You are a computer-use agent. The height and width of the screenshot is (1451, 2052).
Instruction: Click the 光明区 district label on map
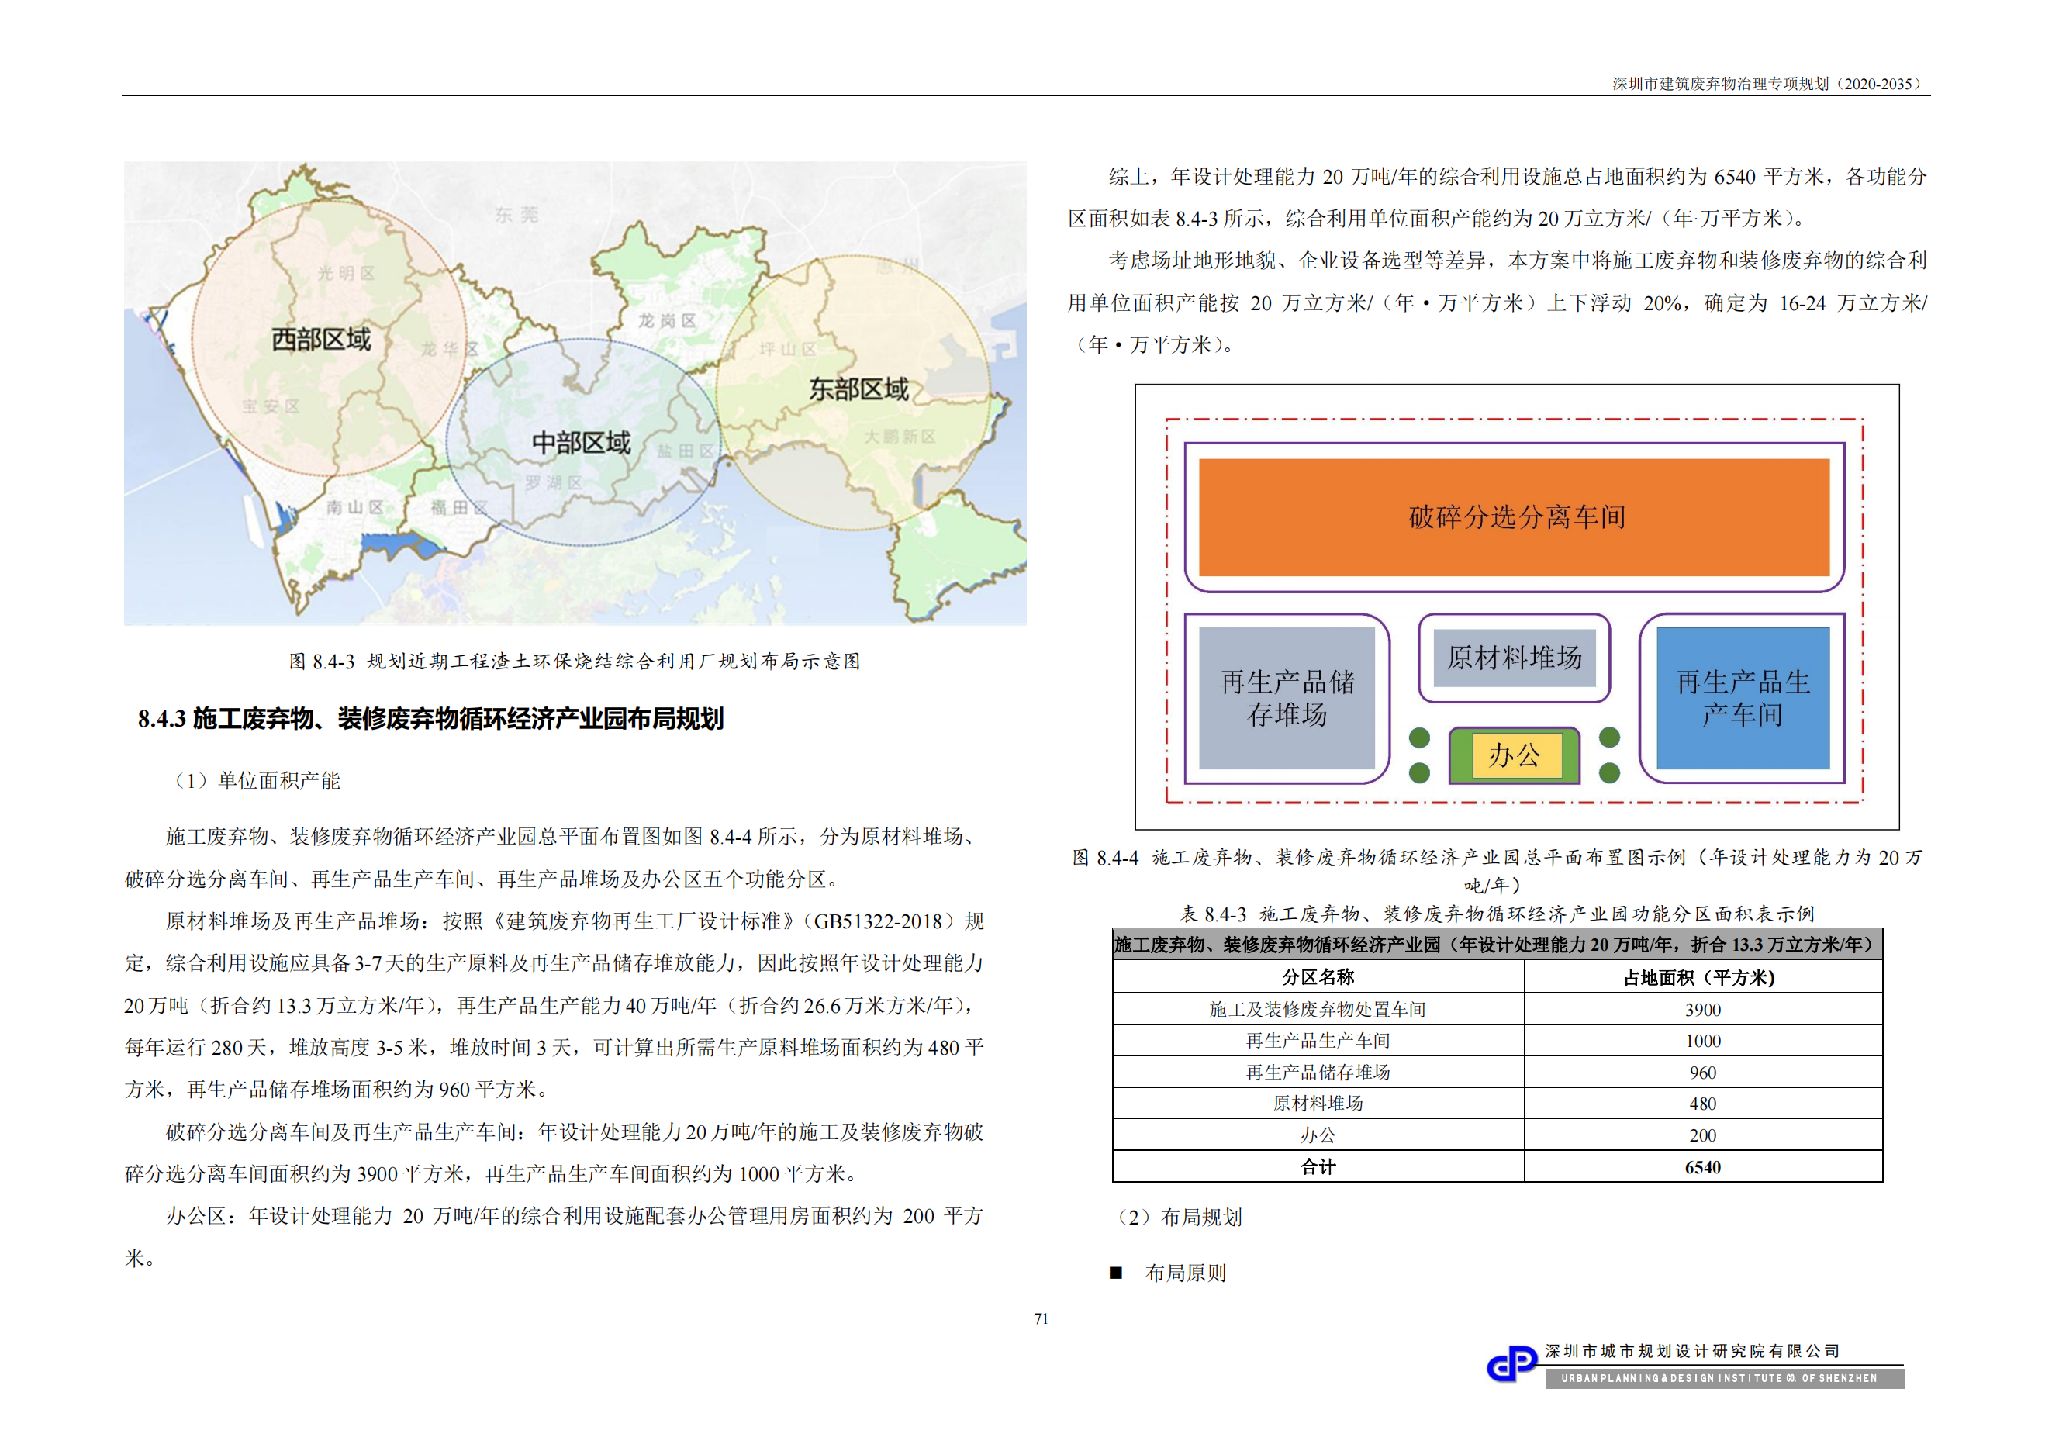point(346,274)
